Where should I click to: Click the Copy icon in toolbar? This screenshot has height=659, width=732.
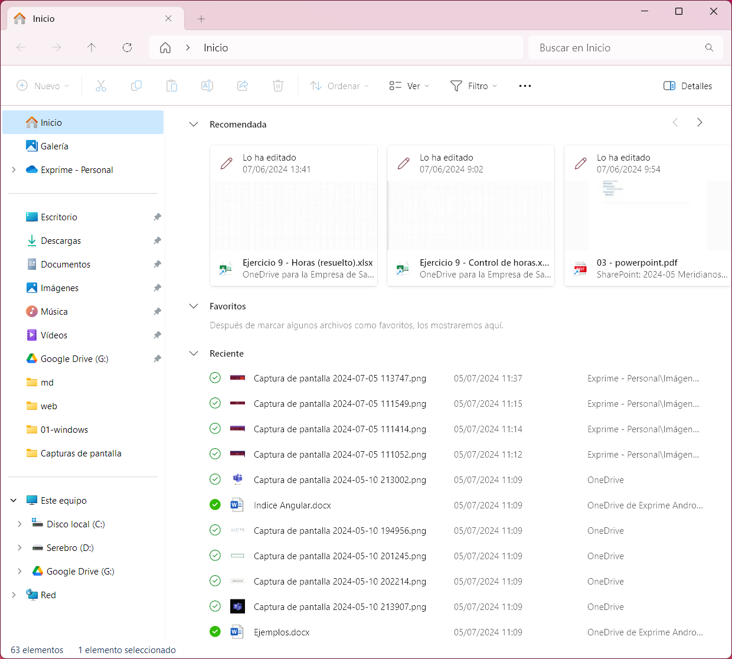click(136, 86)
